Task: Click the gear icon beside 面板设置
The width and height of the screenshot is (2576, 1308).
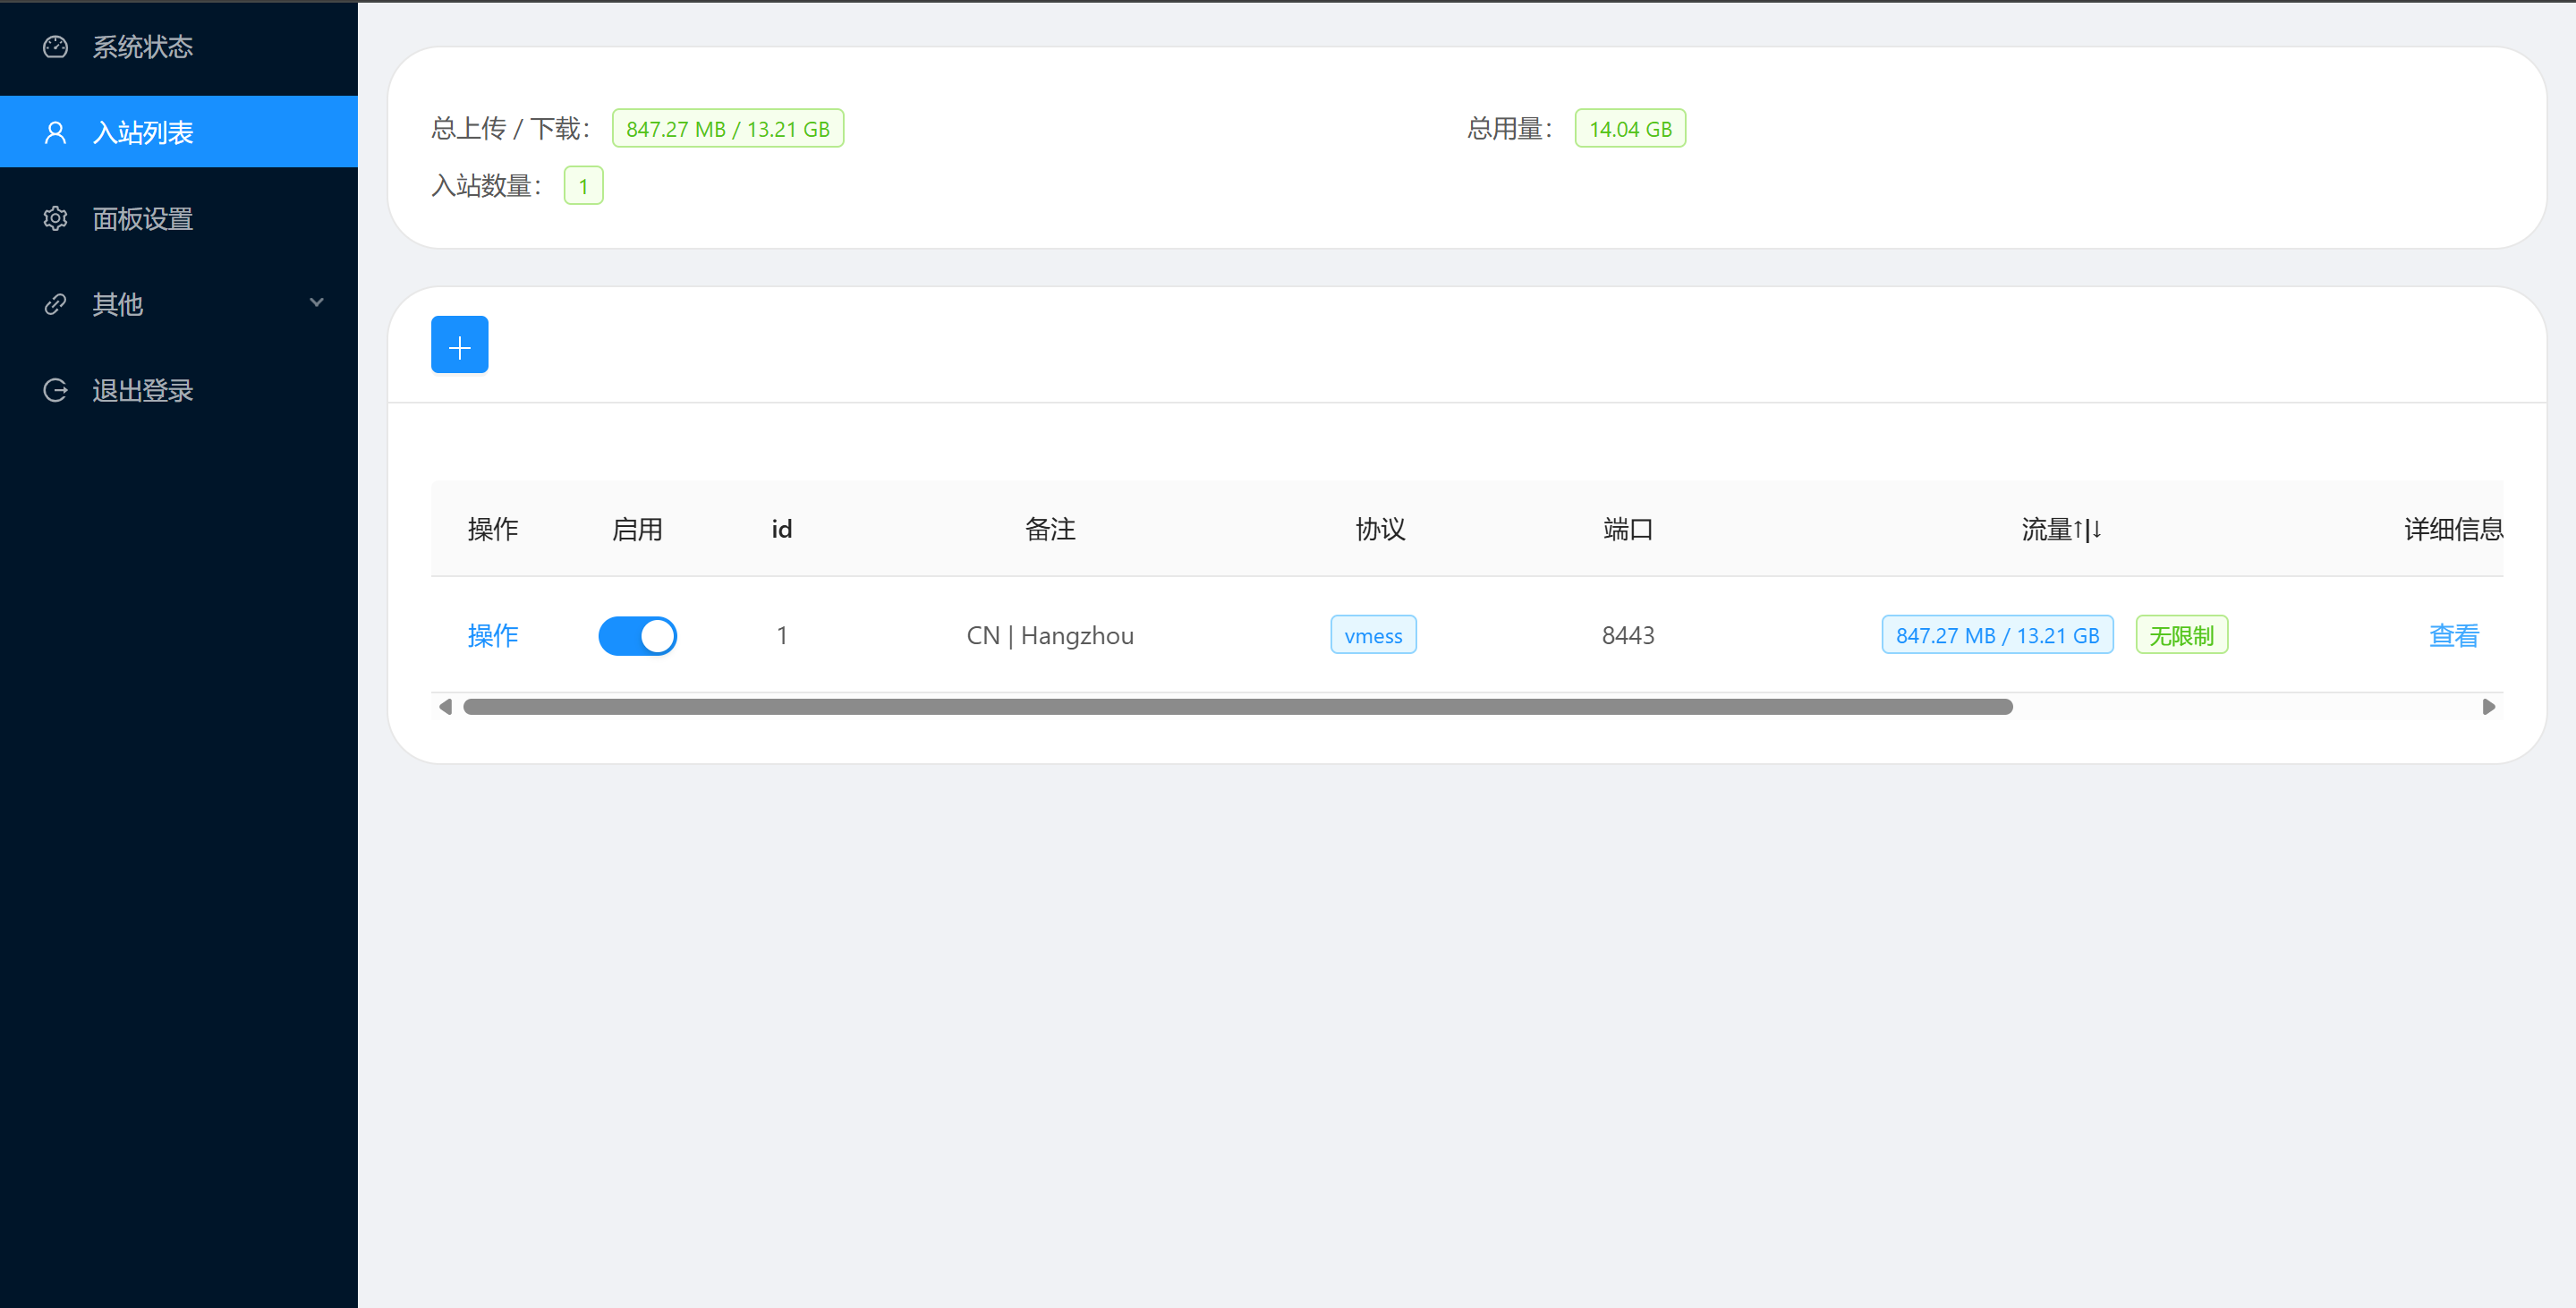Action: tap(55, 218)
